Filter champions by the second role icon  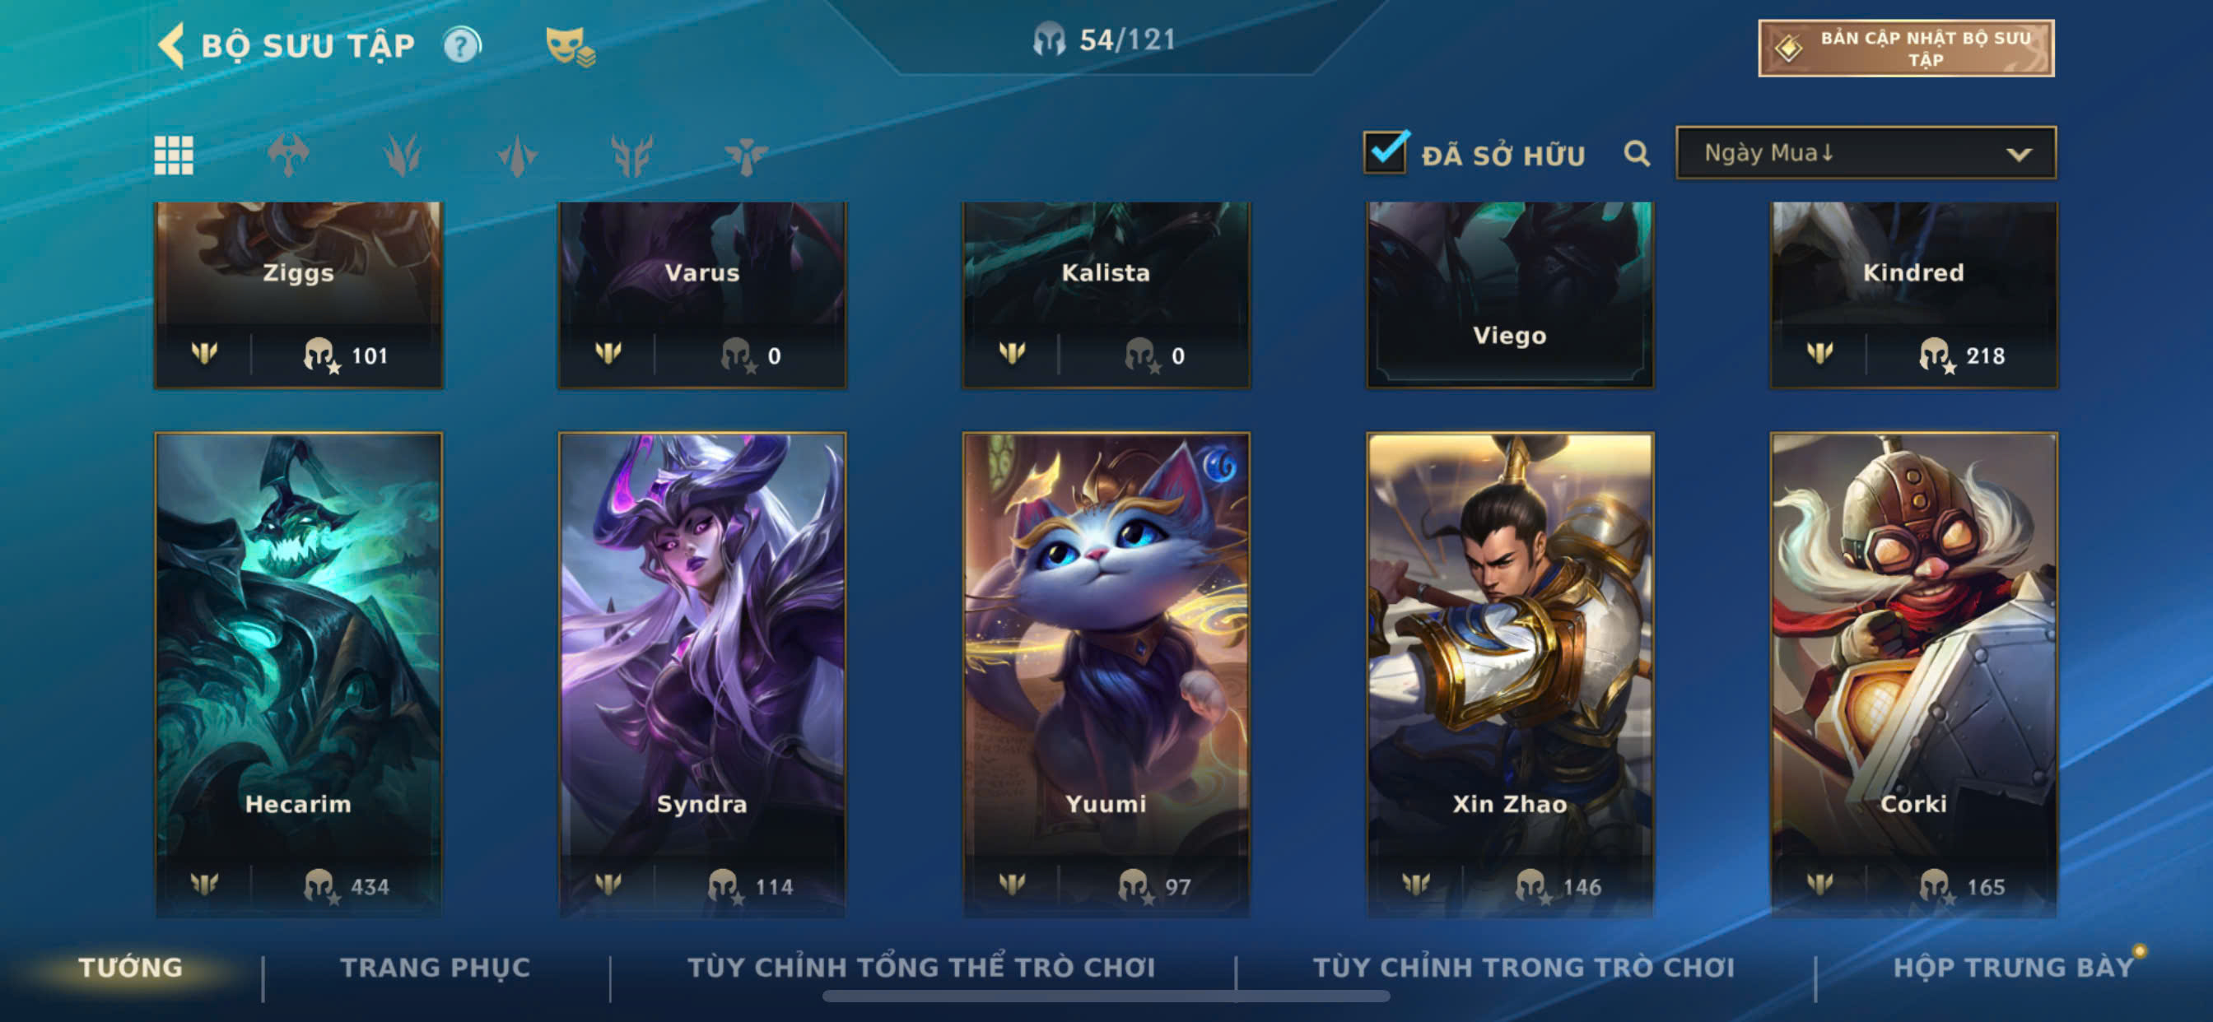tap(402, 156)
